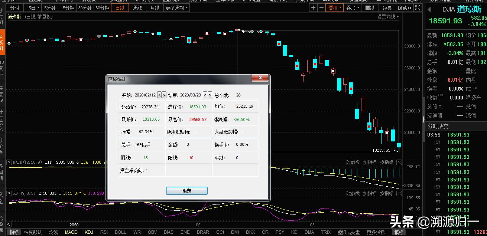The image size is (487, 236).
Task: Step start date backward in dialog
Action: click(x=159, y=95)
